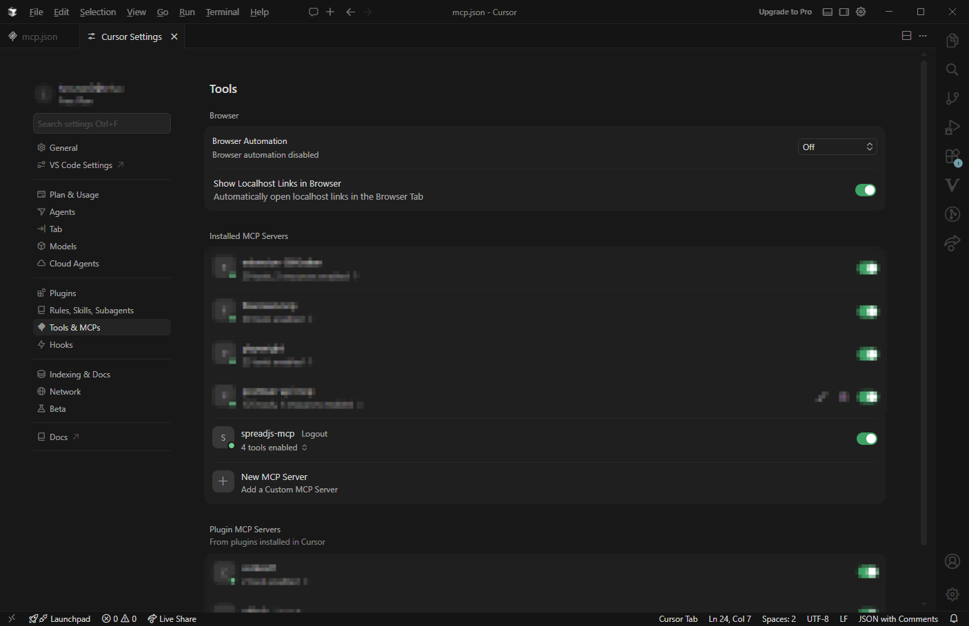Close the Cursor Settings tab
The height and width of the screenshot is (626, 969).
point(174,36)
